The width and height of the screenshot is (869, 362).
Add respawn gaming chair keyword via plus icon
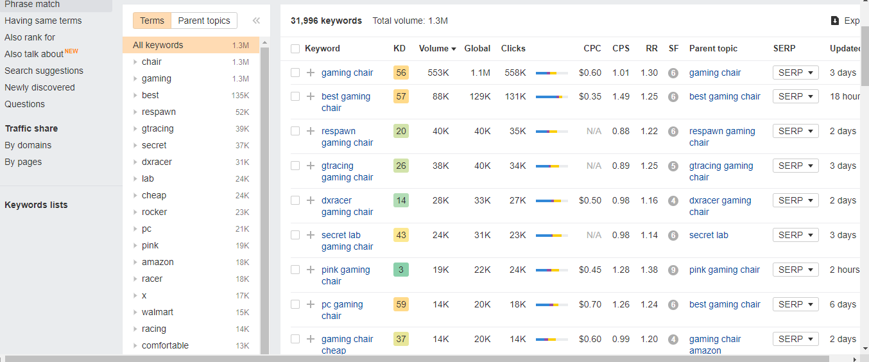click(x=311, y=131)
